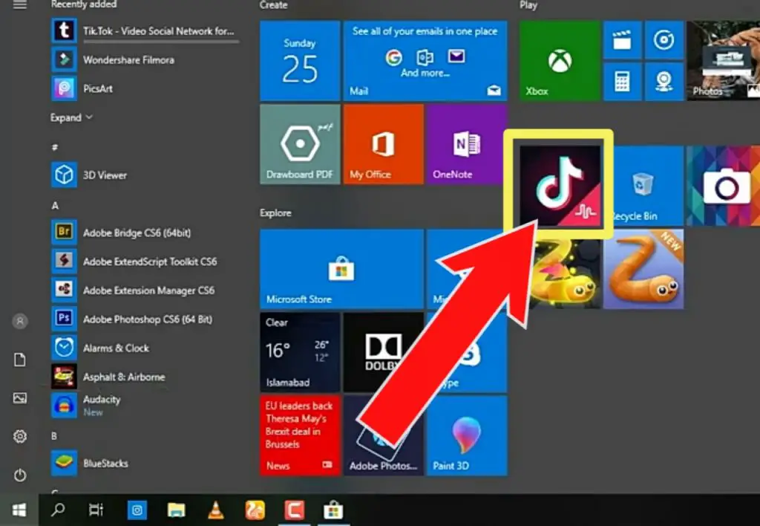760x526 pixels.
Task: Open the Calendar tile showing Sunday 25
Action: [300, 61]
